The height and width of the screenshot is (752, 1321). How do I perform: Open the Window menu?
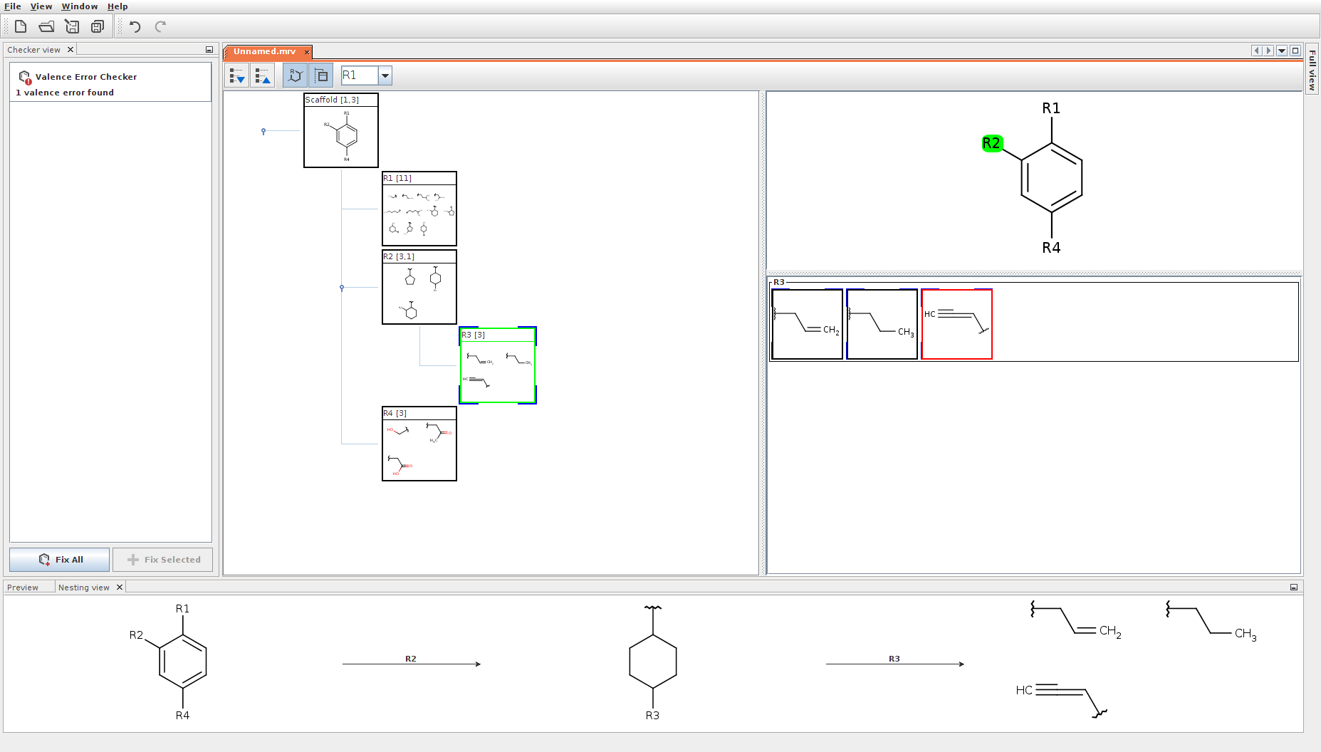point(79,6)
